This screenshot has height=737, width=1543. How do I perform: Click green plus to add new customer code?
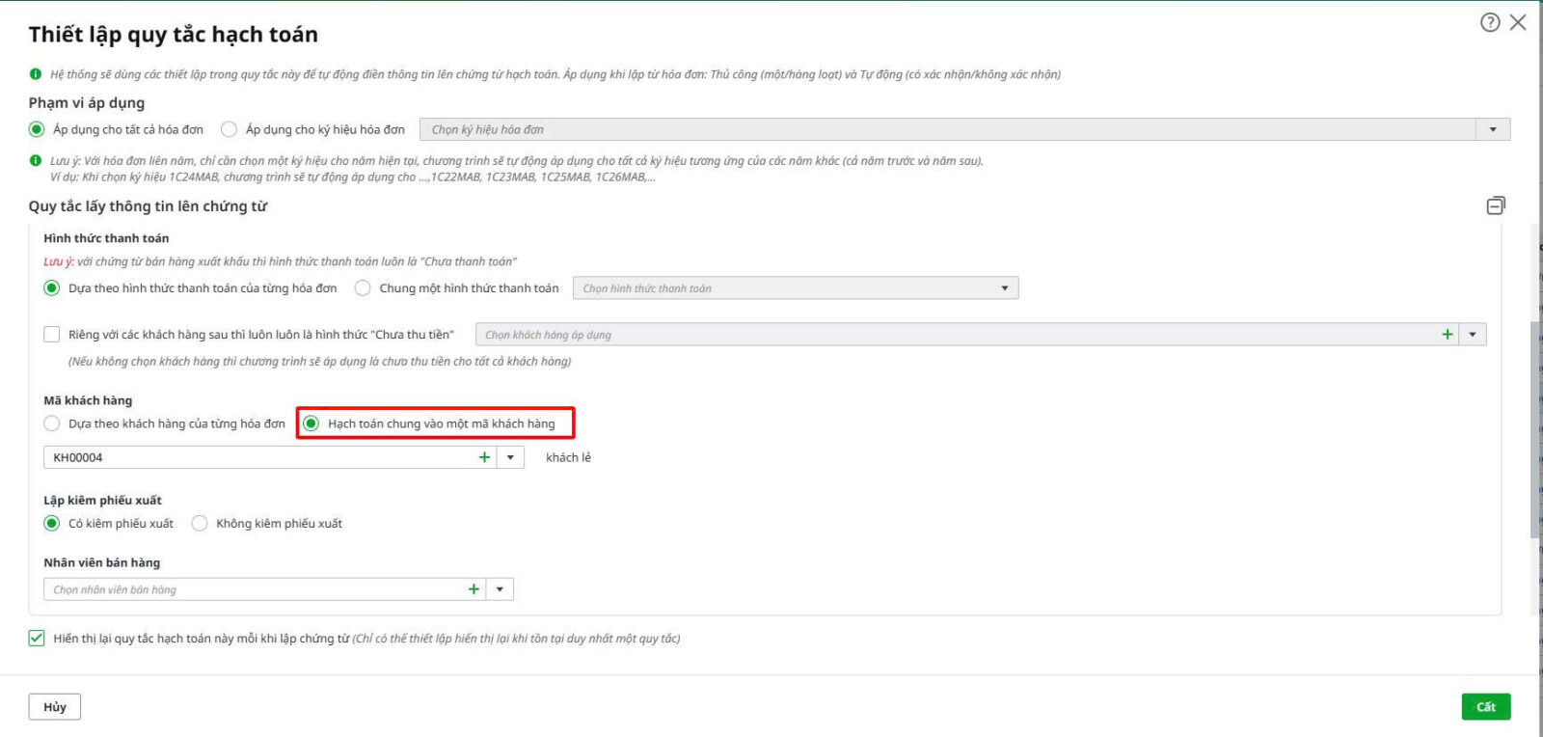(484, 457)
